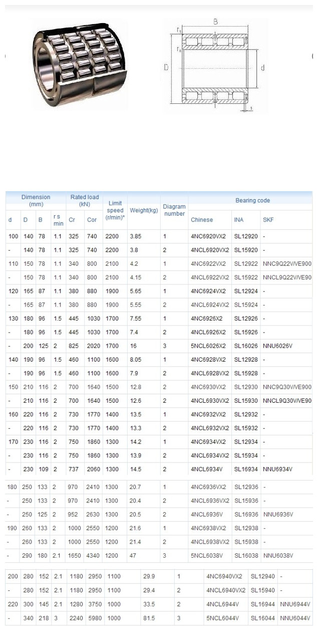
Task: Click INA code SL12920
Action: 246,236
